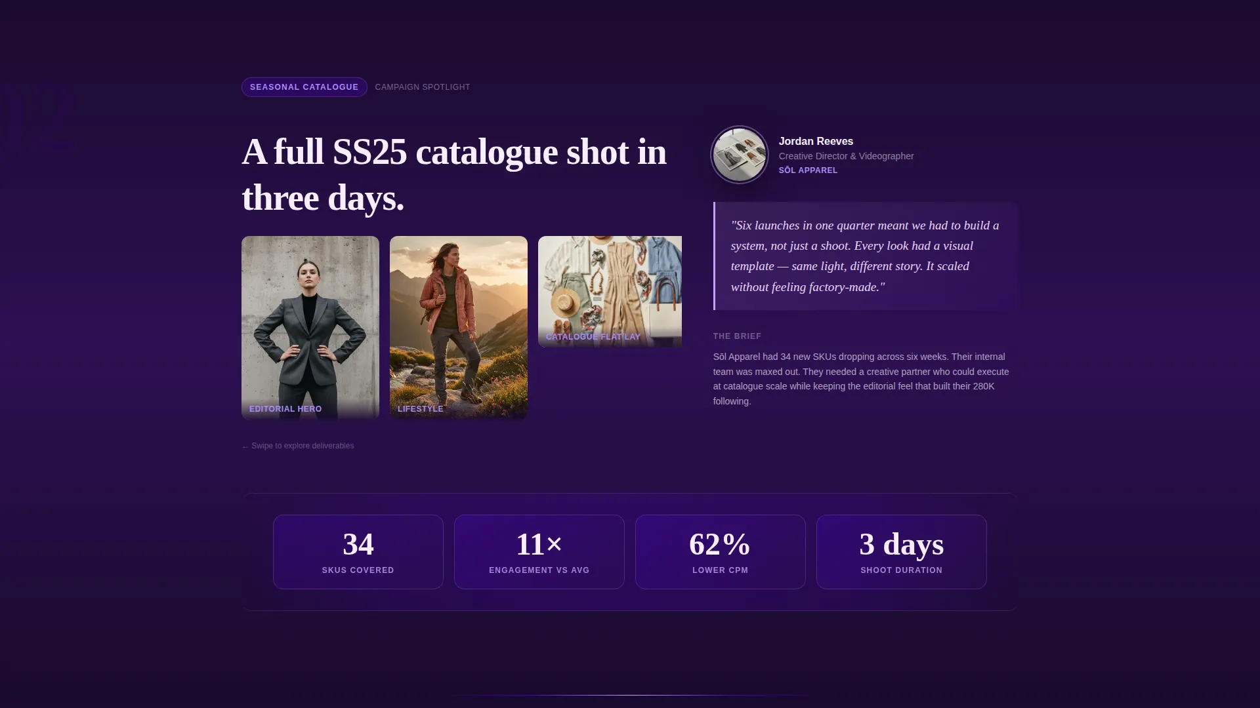
Task: Select the 3 days Shoot Duration card
Action: (902, 552)
